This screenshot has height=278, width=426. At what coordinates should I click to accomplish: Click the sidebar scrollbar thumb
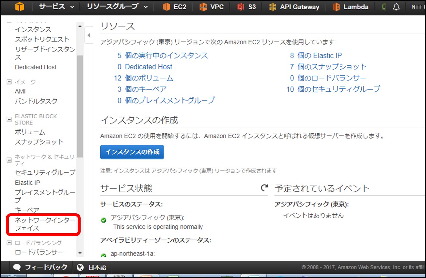tap(80, 106)
